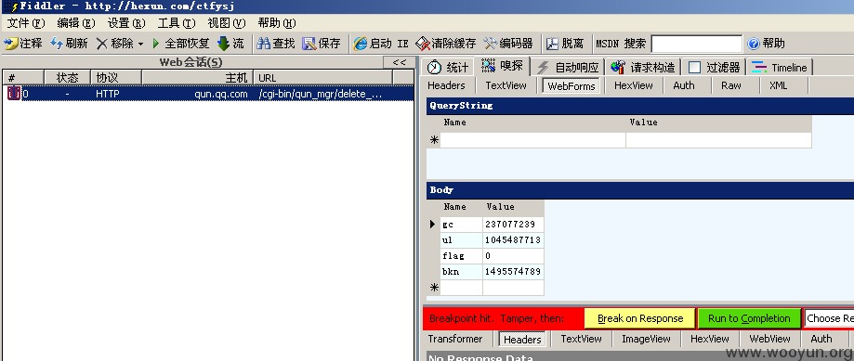Select the request HexView tab
Image resolution: width=854 pixels, height=361 pixels.
pos(634,85)
